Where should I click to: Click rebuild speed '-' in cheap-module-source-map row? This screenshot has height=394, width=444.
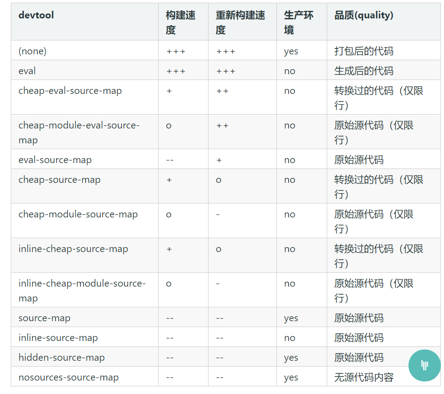[218, 215]
